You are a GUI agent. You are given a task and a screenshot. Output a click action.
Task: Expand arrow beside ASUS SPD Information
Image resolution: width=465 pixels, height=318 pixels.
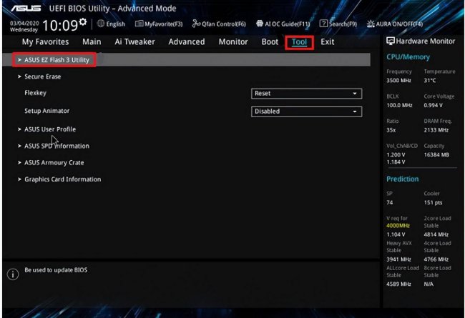(19, 146)
